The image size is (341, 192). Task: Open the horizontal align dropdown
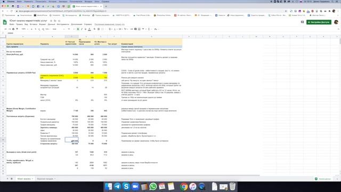(110, 29)
